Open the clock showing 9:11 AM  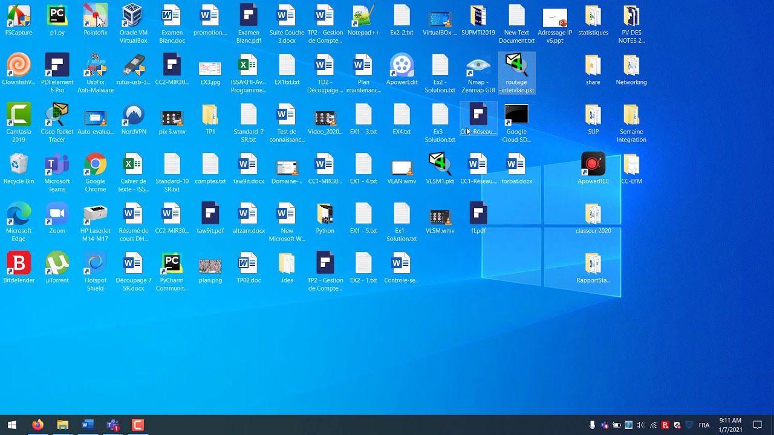730,425
